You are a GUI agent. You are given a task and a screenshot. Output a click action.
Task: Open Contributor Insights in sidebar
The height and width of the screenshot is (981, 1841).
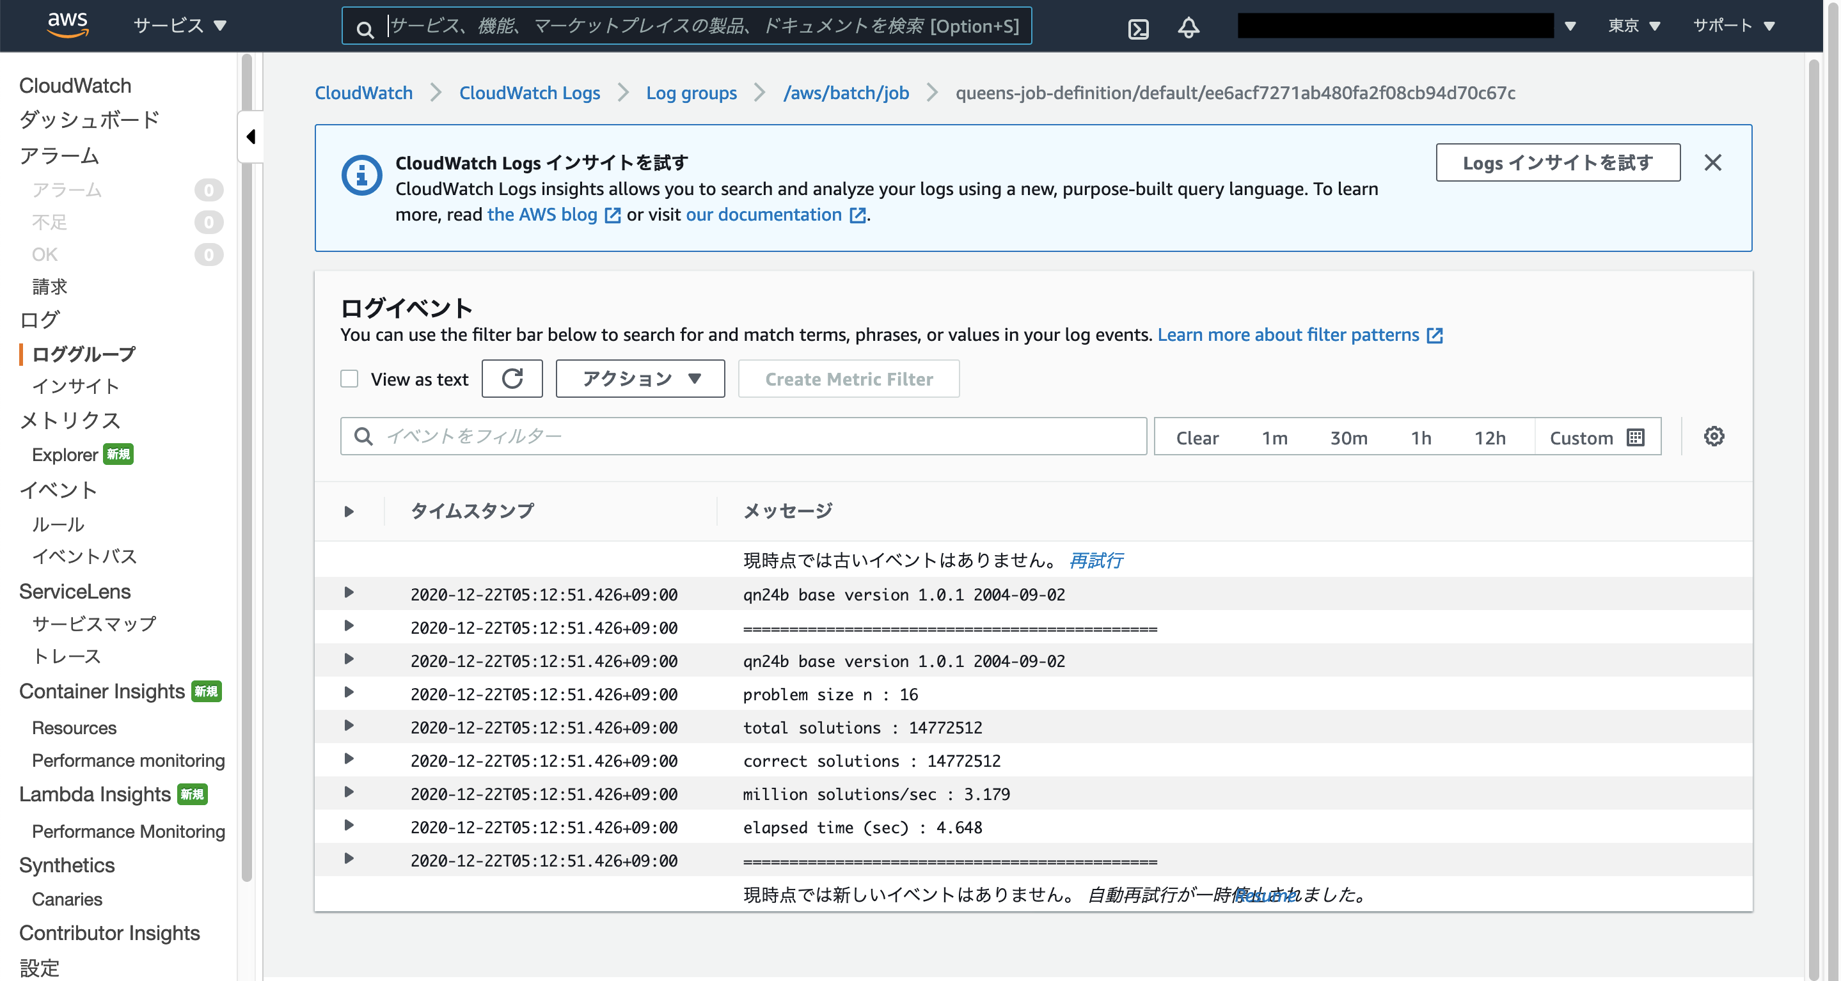pyautogui.click(x=109, y=932)
